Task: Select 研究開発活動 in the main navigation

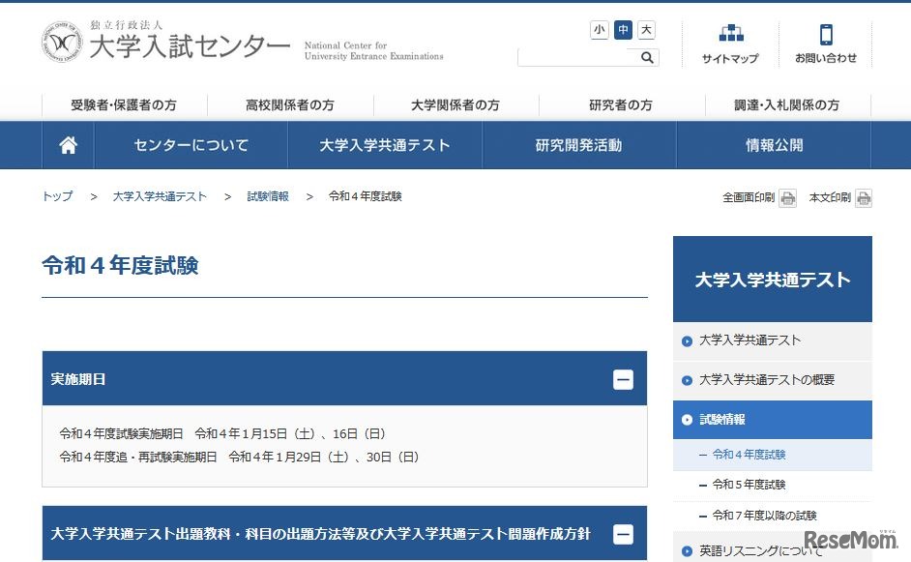Action: (x=578, y=145)
